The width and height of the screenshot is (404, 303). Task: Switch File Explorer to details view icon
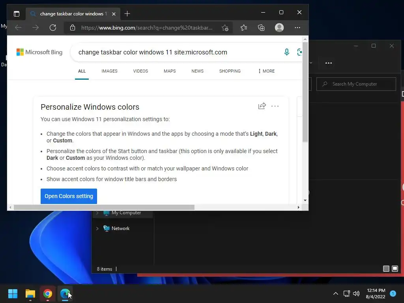click(386, 269)
